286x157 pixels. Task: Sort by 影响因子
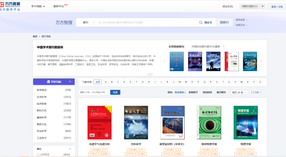[193, 92]
